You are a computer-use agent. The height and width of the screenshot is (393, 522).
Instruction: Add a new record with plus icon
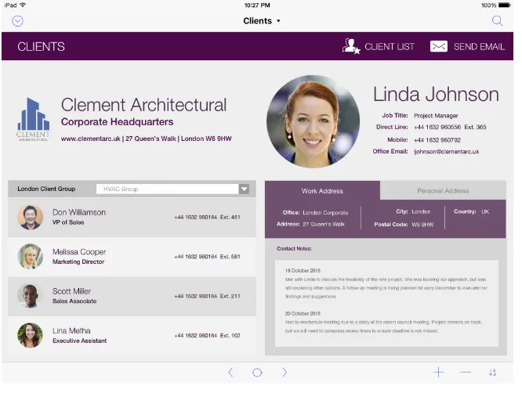pos(438,372)
